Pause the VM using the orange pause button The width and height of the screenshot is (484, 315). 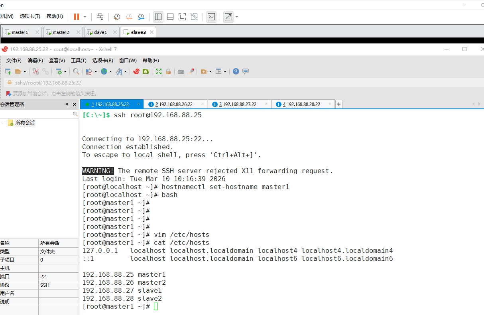click(x=76, y=17)
